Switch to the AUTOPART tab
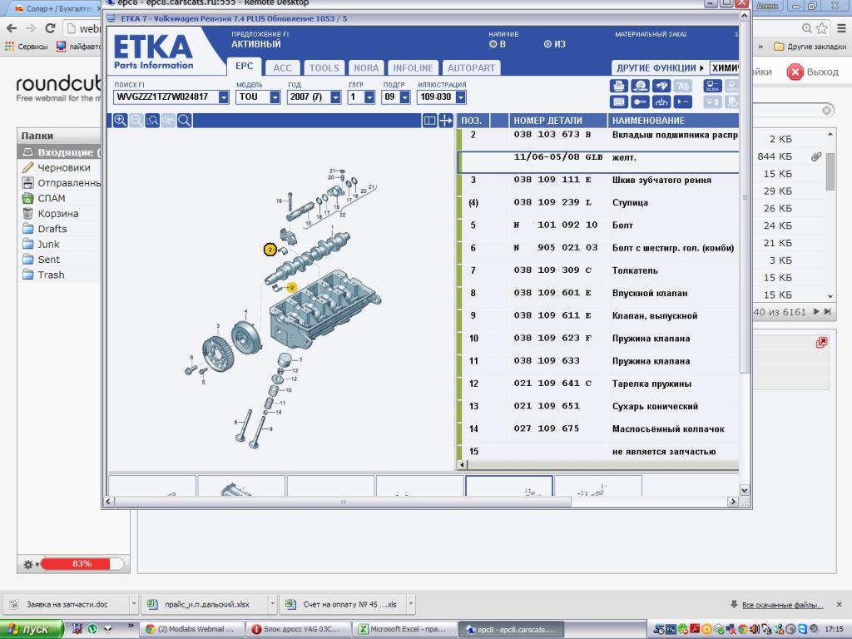The image size is (852, 639). [x=471, y=68]
